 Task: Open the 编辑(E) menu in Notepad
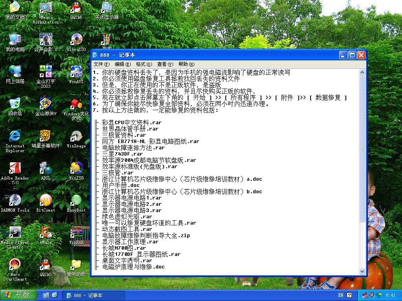coord(122,64)
